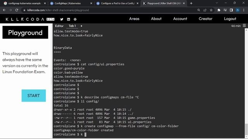Open the tab search chevron dropdown
Screen dimensions: 248x139
217,3
